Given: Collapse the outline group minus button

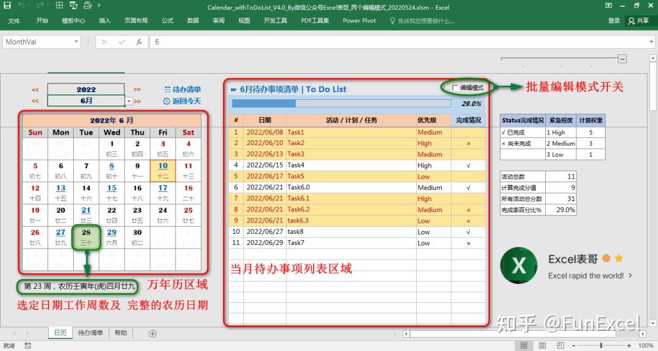Looking at the screenshot, I should point(622,58).
